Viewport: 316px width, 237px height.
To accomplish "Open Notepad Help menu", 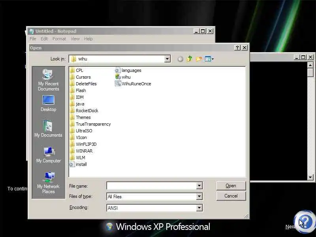I will click(x=88, y=39).
